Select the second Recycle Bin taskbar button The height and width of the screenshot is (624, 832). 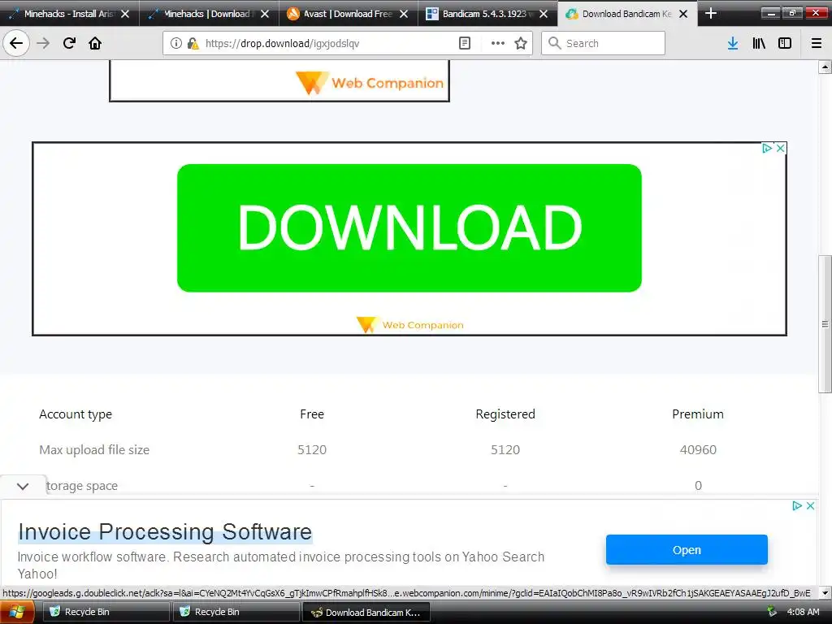(235, 612)
